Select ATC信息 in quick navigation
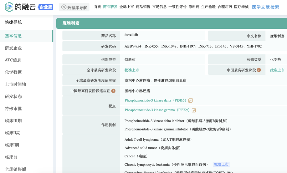The image size is (287, 173). pos(13,60)
